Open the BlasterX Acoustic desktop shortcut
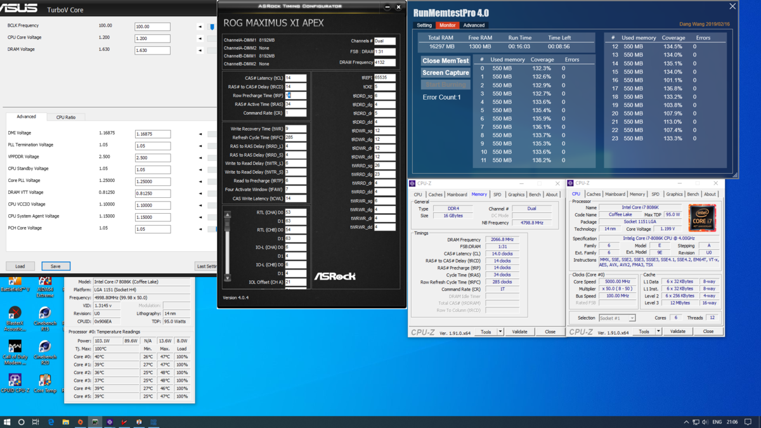The image size is (761, 428). [x=15, y=318]
